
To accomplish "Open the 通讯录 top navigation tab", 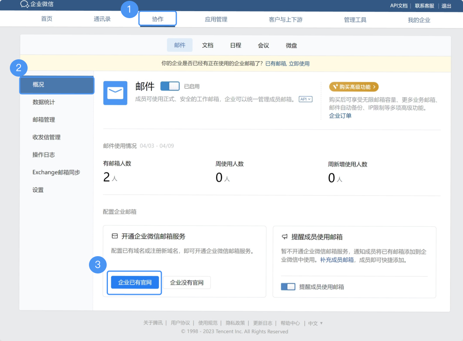I will click(102, 19).
